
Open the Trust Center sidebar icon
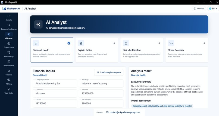tap(9, 89)
